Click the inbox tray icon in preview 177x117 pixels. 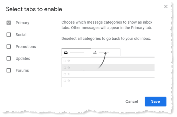click(66, 53)
